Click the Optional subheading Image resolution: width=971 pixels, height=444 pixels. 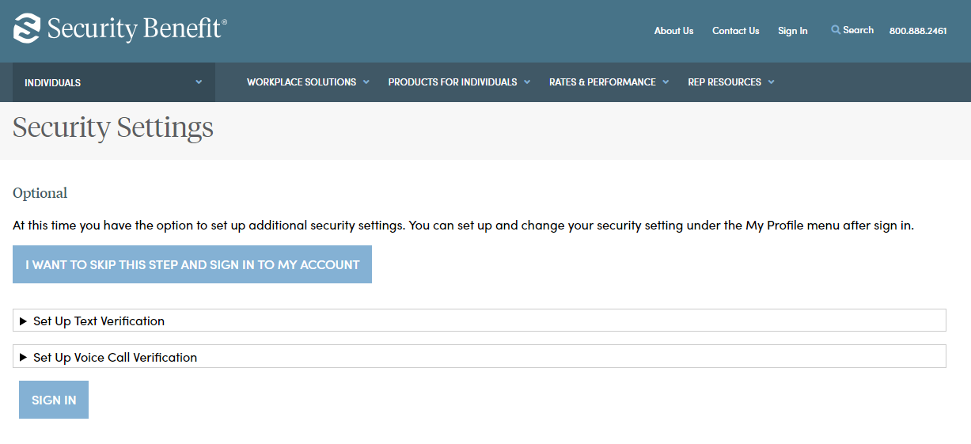tap(40, 193)
